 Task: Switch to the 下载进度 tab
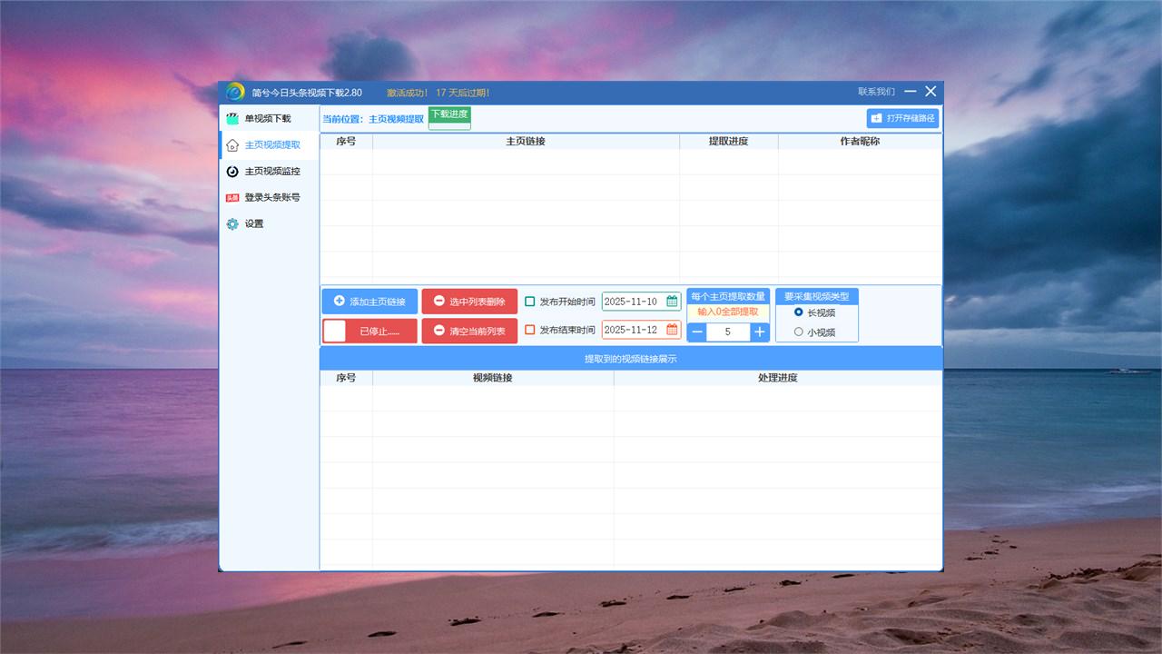click(x=449, y=115)
